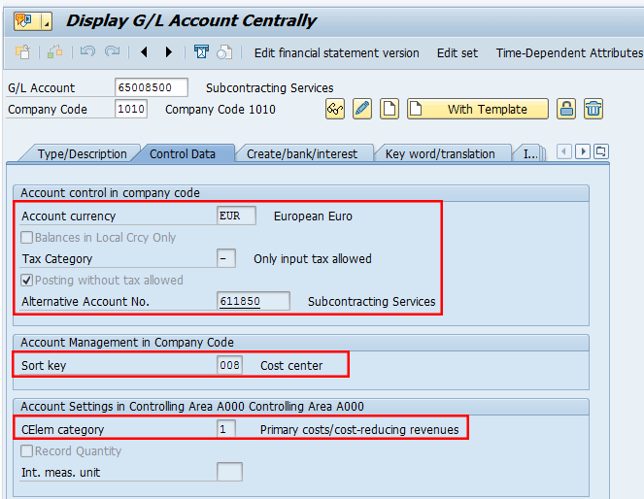
Task: Toggle Posting without tax allowed checkbox
Action: click(28, 281)
